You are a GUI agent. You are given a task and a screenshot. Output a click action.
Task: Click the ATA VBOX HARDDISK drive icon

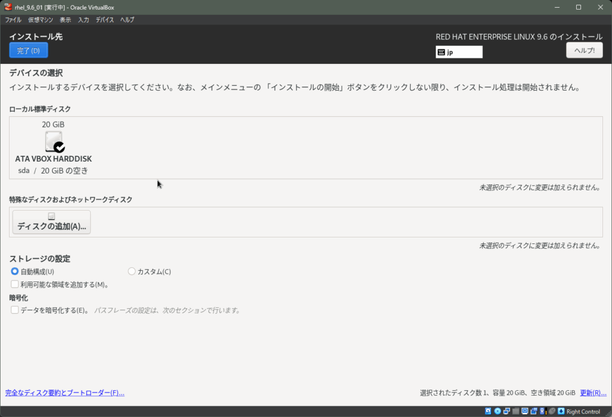pos(54,141)
